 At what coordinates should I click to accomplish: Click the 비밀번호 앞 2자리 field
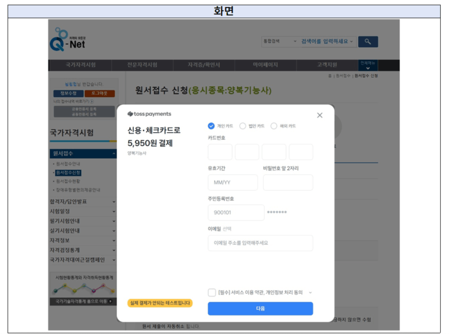click(288, 183)
